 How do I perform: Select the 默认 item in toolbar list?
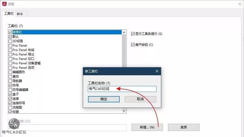point(16,37)
